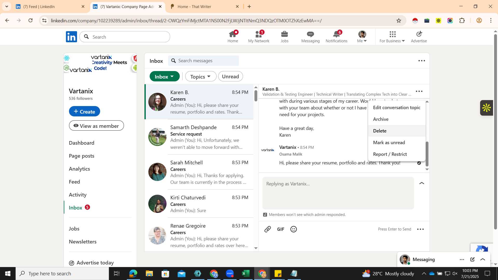Click Advertise today link

coord(91,263)
